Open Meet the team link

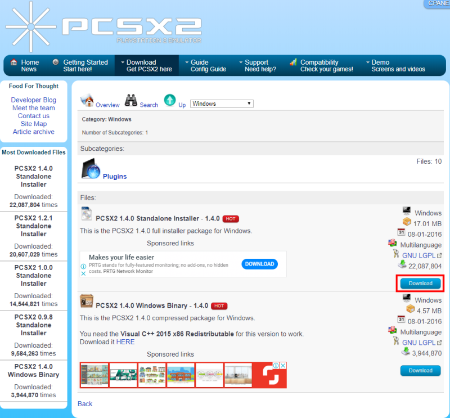34,108
